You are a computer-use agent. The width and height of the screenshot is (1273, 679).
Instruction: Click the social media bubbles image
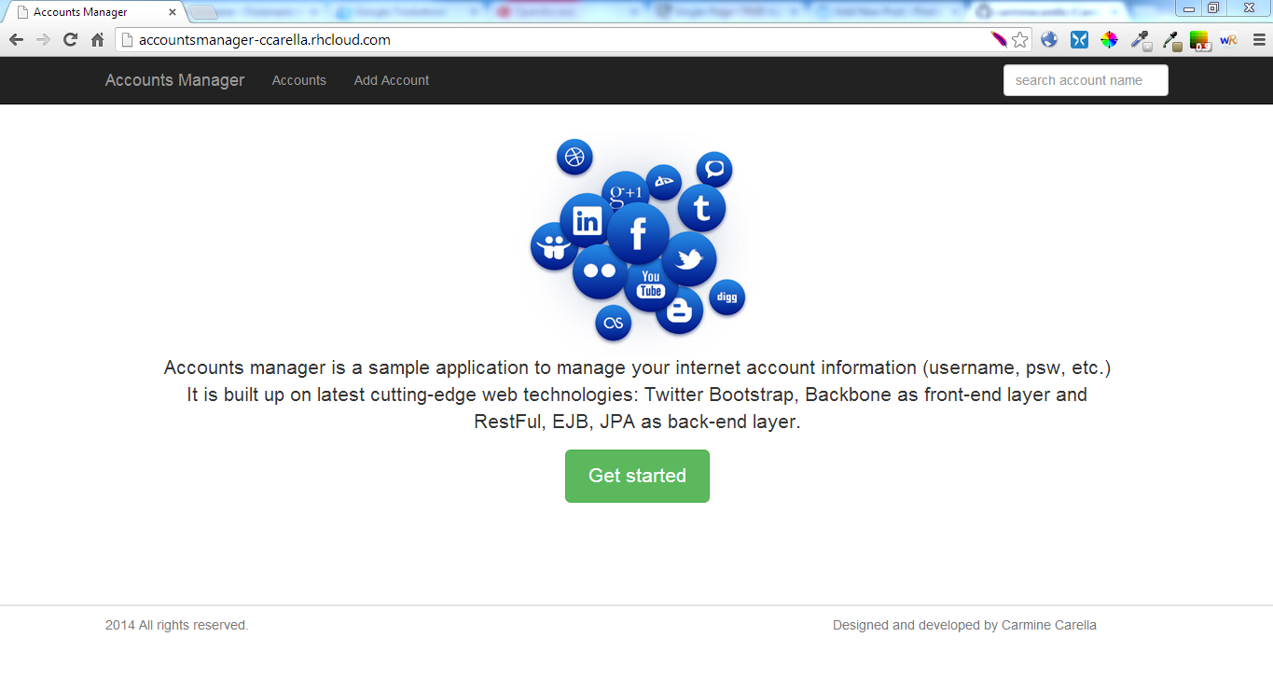pos(637,241)
